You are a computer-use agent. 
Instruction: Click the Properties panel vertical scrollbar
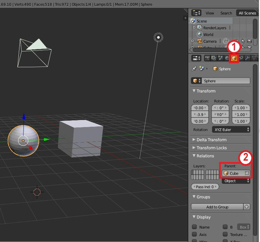(x=255, y=150)
